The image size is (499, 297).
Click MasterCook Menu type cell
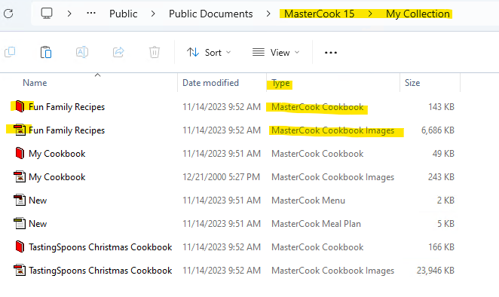[308, 201]
